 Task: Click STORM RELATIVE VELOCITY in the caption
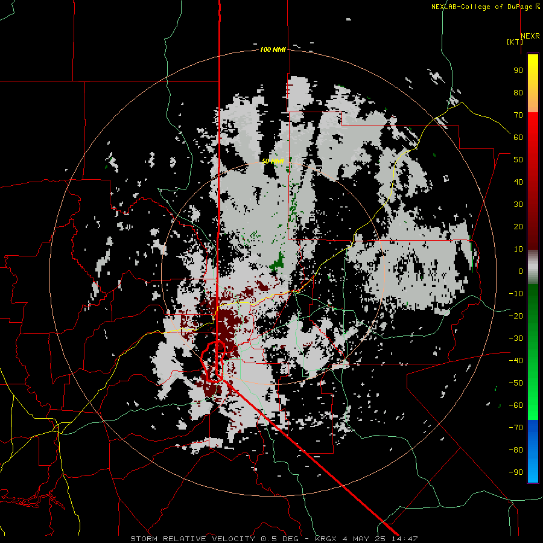coord(193,539)
